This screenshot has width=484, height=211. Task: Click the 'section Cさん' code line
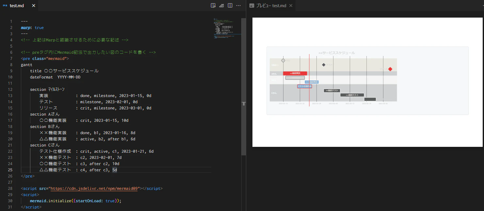click(45, 145)
